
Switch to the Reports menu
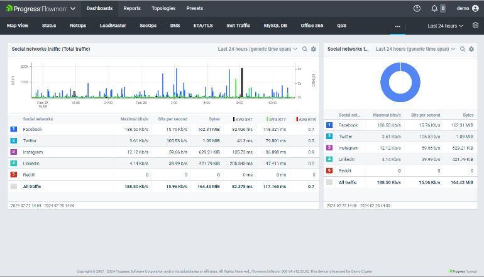click(x=132, y=9)
